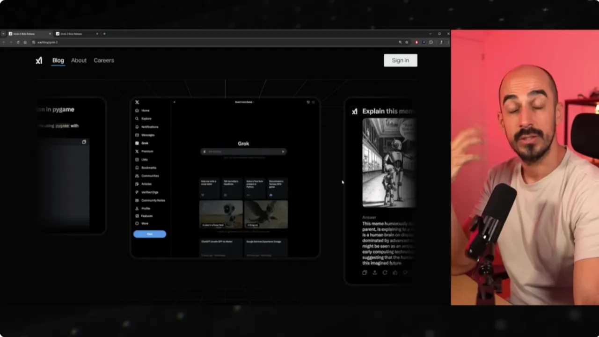Open the Google Services outage news card
599x337 pixels.
[266, 248]
